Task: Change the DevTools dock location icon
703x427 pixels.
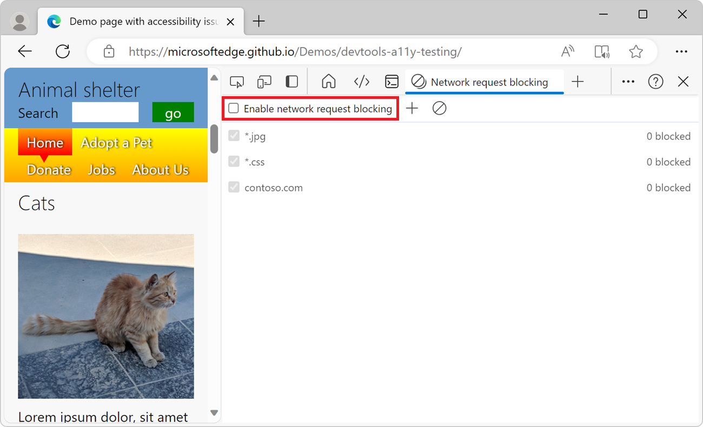Action: point(291,82)
